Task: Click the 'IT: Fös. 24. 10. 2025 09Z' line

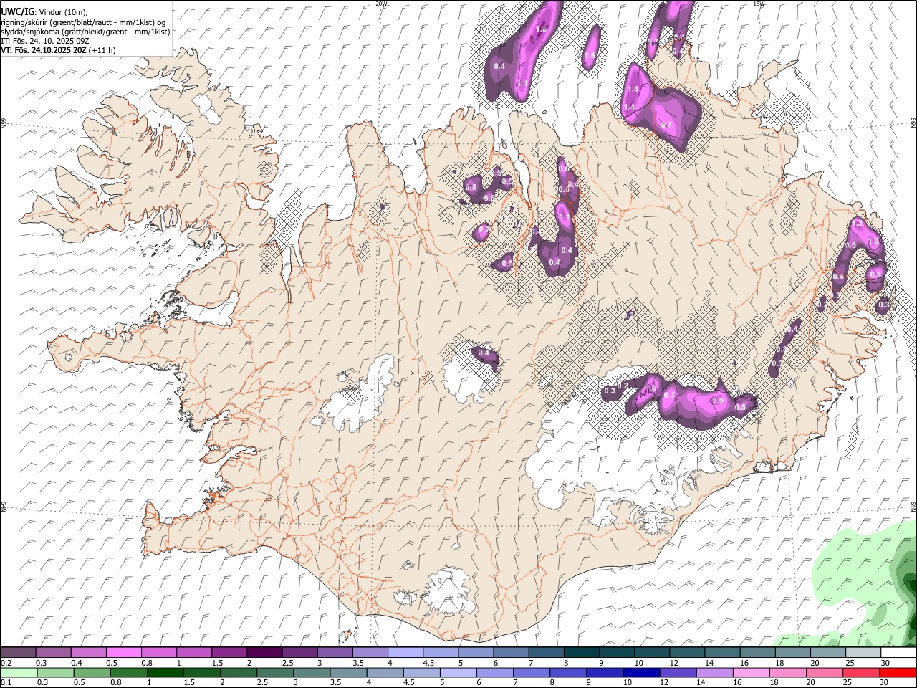Action: 44,41
